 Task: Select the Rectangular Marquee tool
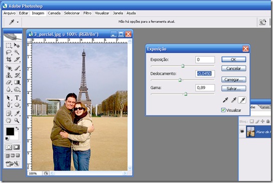pyautogui.click(x=9, y=45)
